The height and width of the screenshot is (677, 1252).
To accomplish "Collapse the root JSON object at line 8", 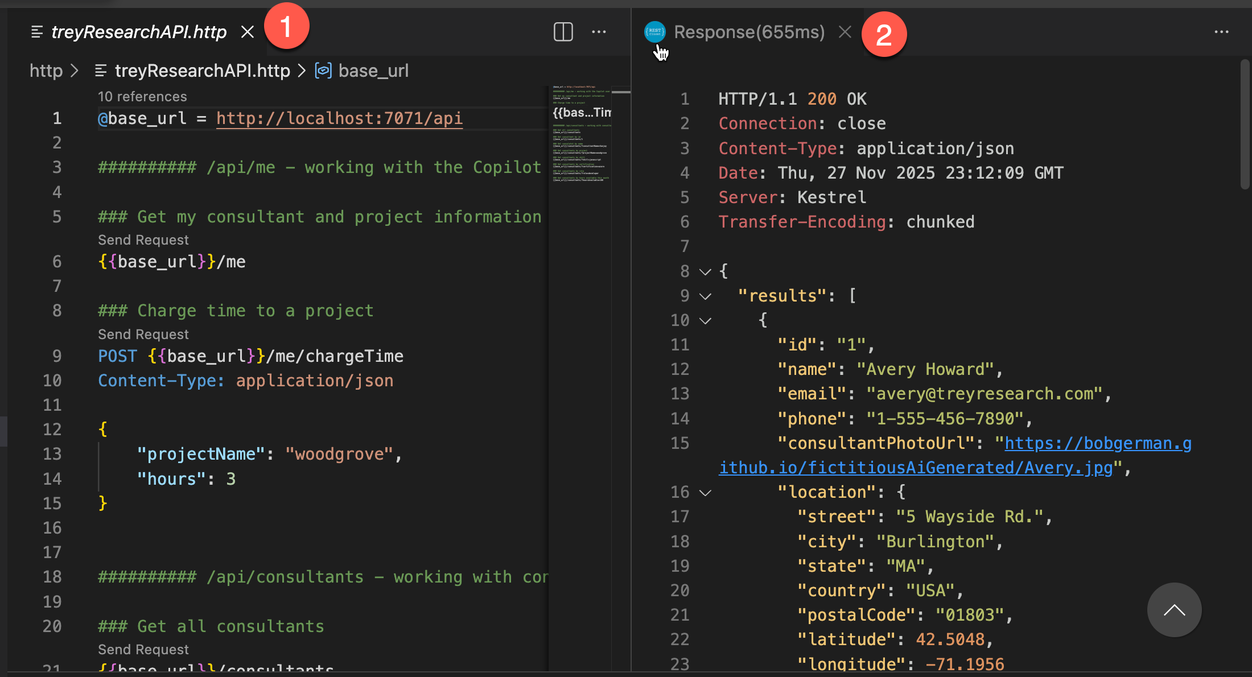I will (705, 271).
